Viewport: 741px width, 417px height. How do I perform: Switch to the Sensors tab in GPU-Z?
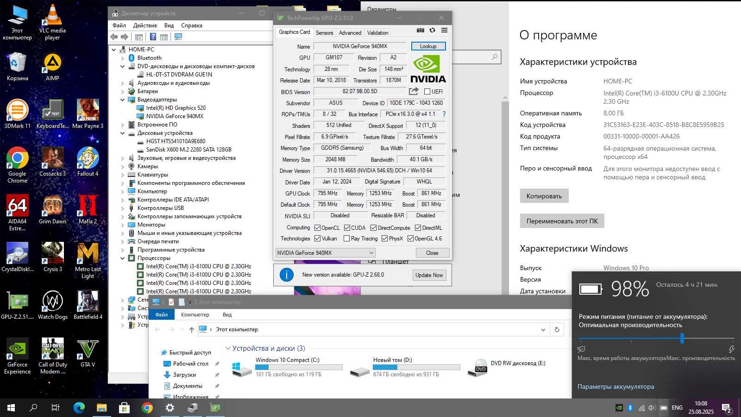(324, 33)
